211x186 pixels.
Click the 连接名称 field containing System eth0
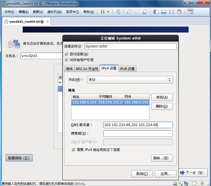coord(131,46)
